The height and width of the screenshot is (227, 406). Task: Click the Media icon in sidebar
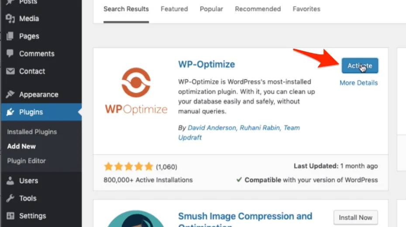click(x=10, y=19)
